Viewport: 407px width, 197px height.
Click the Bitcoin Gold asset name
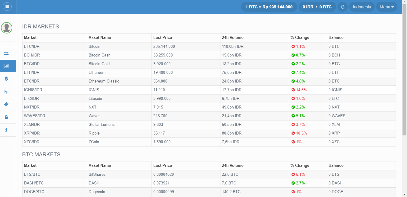[x=99, y=64]
